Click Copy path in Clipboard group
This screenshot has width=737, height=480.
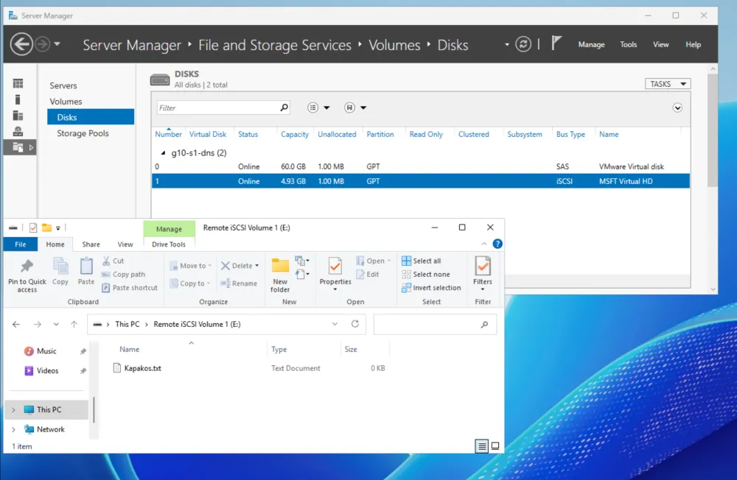(x=124, y=275)
